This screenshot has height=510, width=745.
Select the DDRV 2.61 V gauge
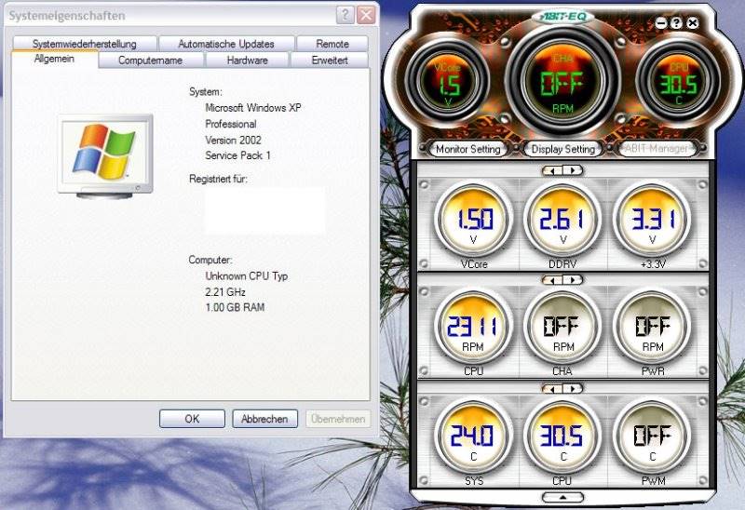562,220
